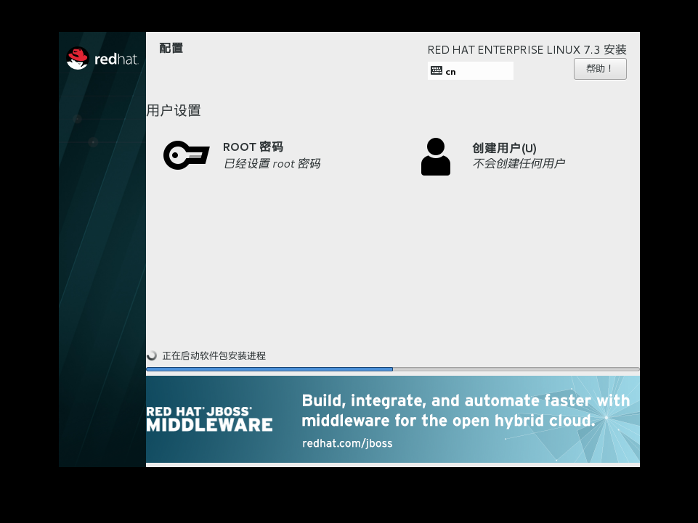
Task: Click the JBoss Middleware banner logo
Action: pos(209,419)
